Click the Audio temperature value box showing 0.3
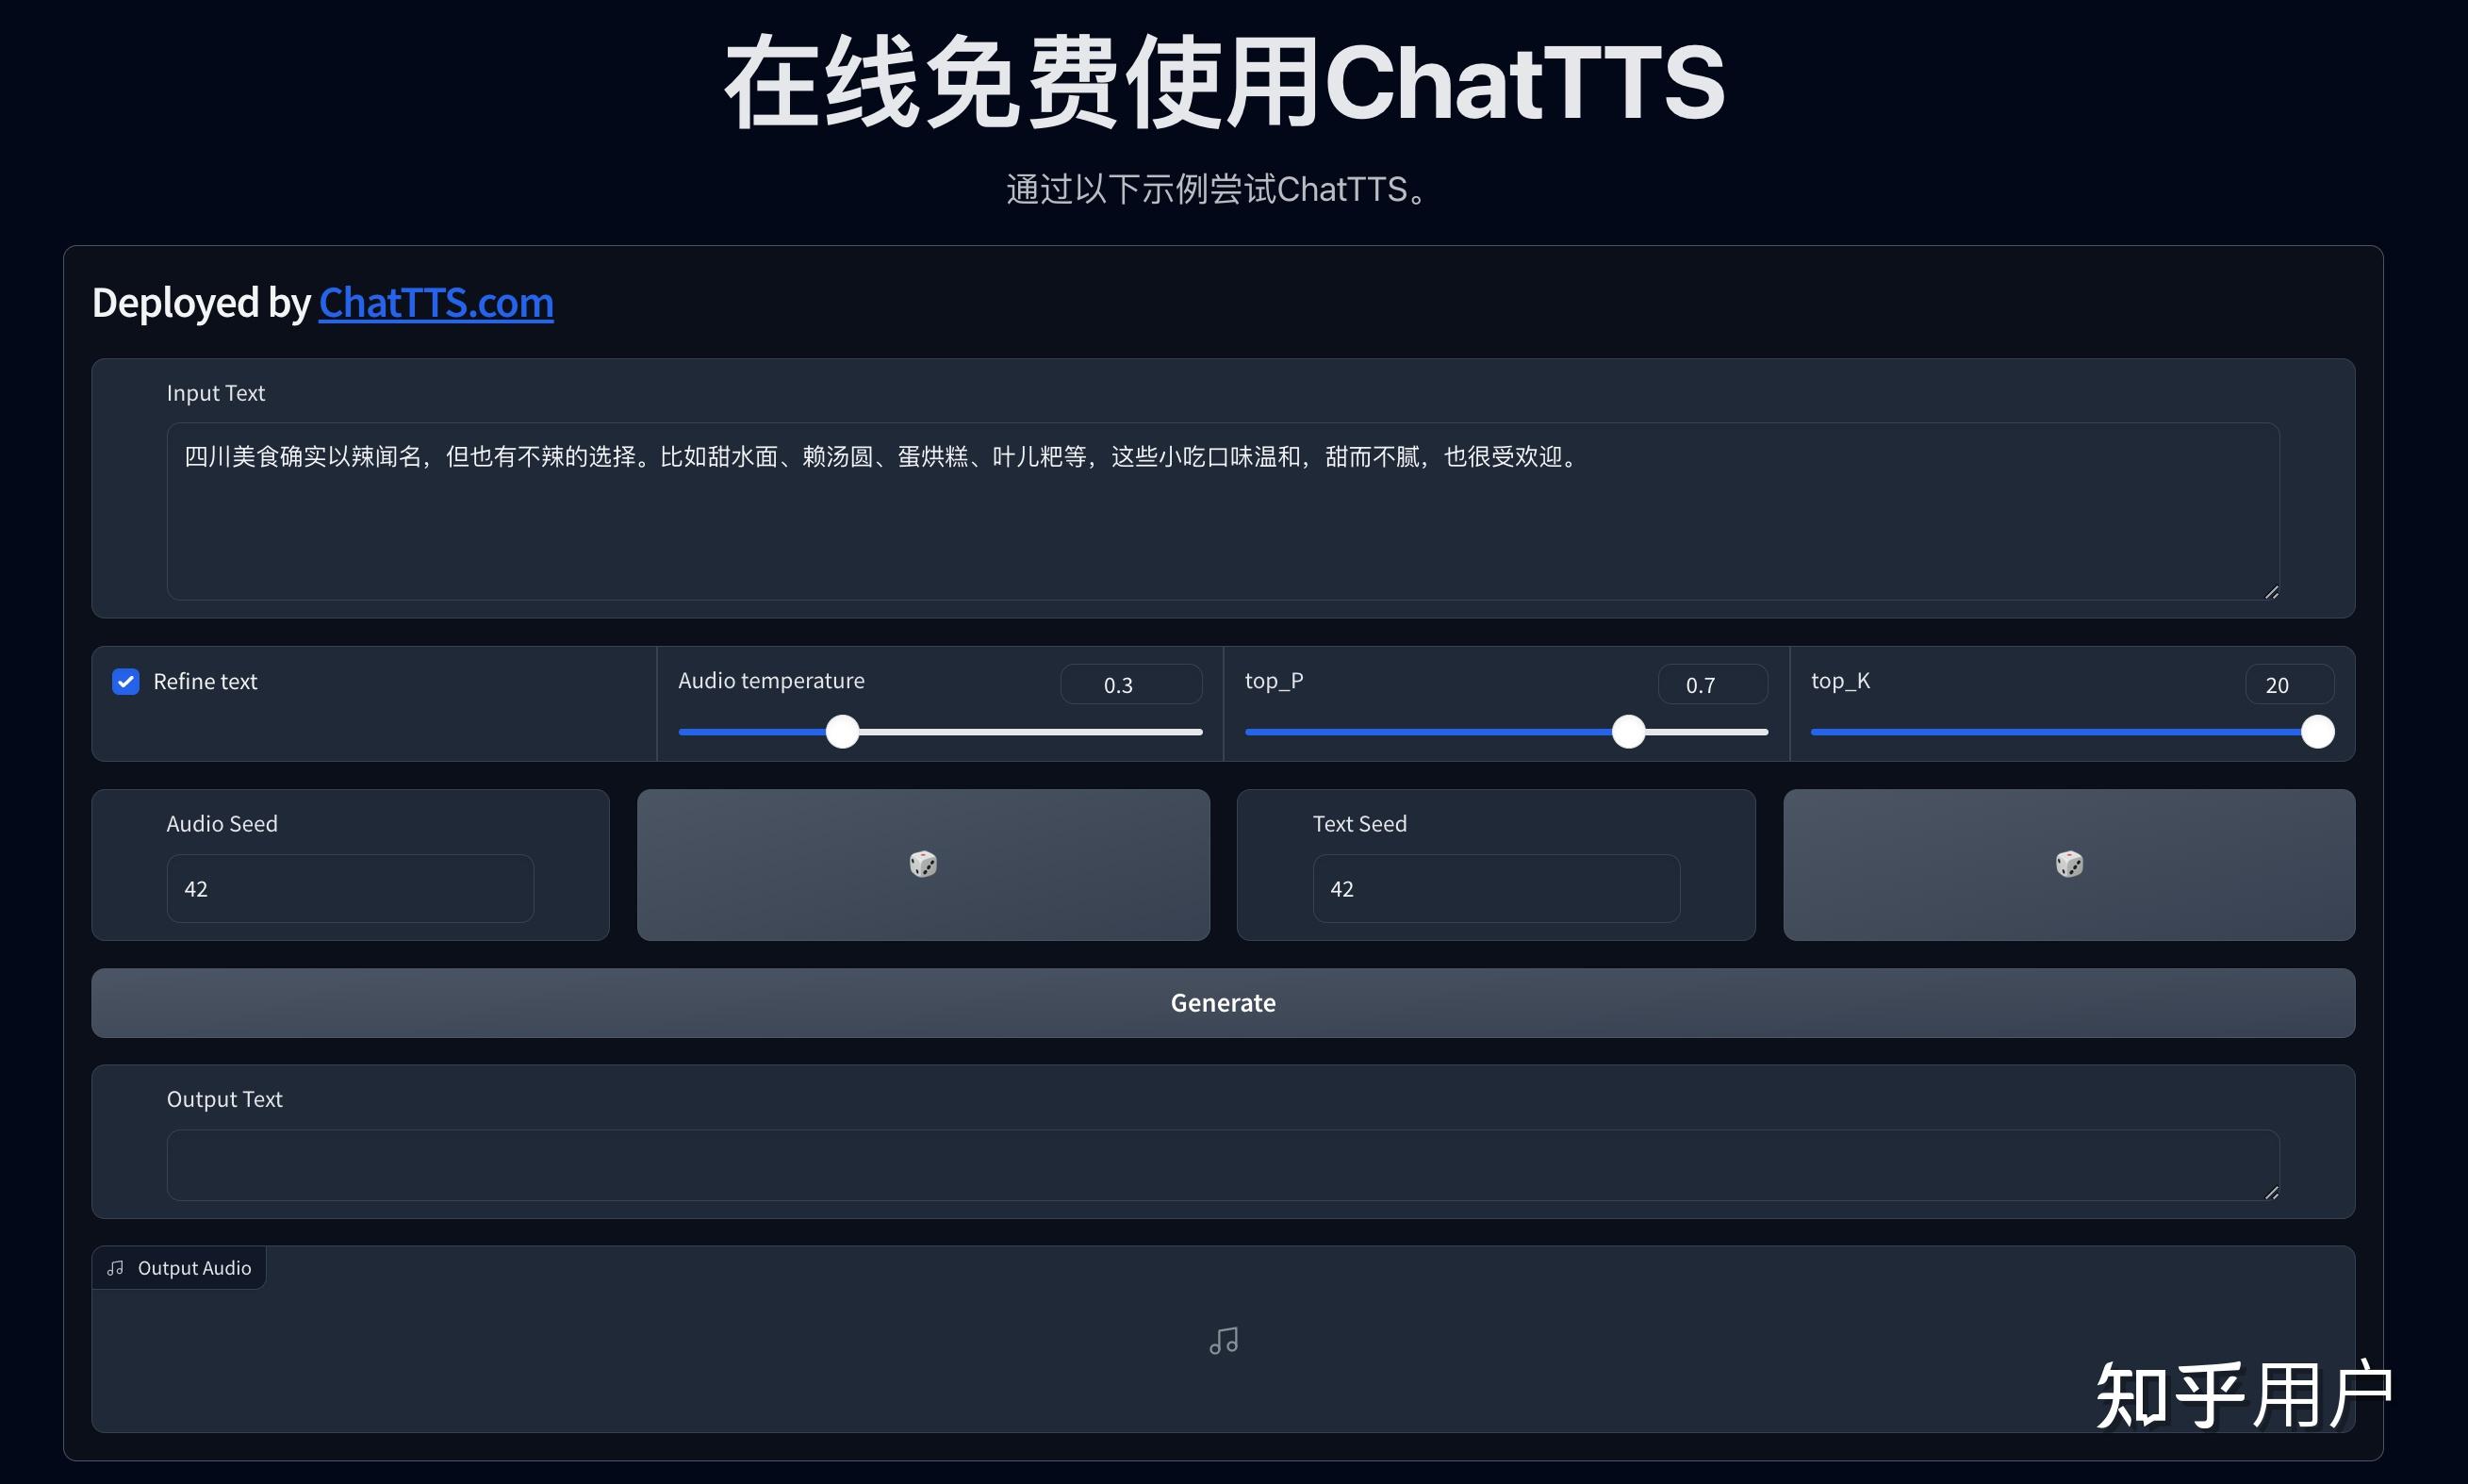Screen dimensions: 2468x1484 coord(1130,684)
